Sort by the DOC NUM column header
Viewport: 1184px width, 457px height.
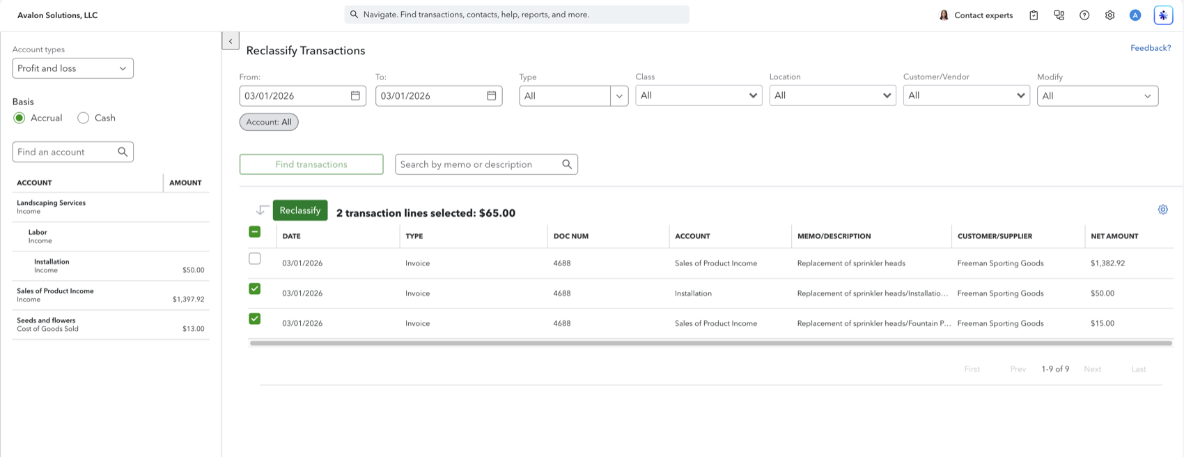tap(571, 236)
